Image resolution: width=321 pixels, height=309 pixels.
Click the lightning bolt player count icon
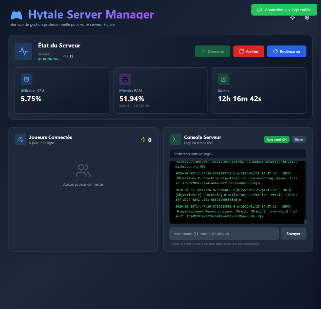143,140
